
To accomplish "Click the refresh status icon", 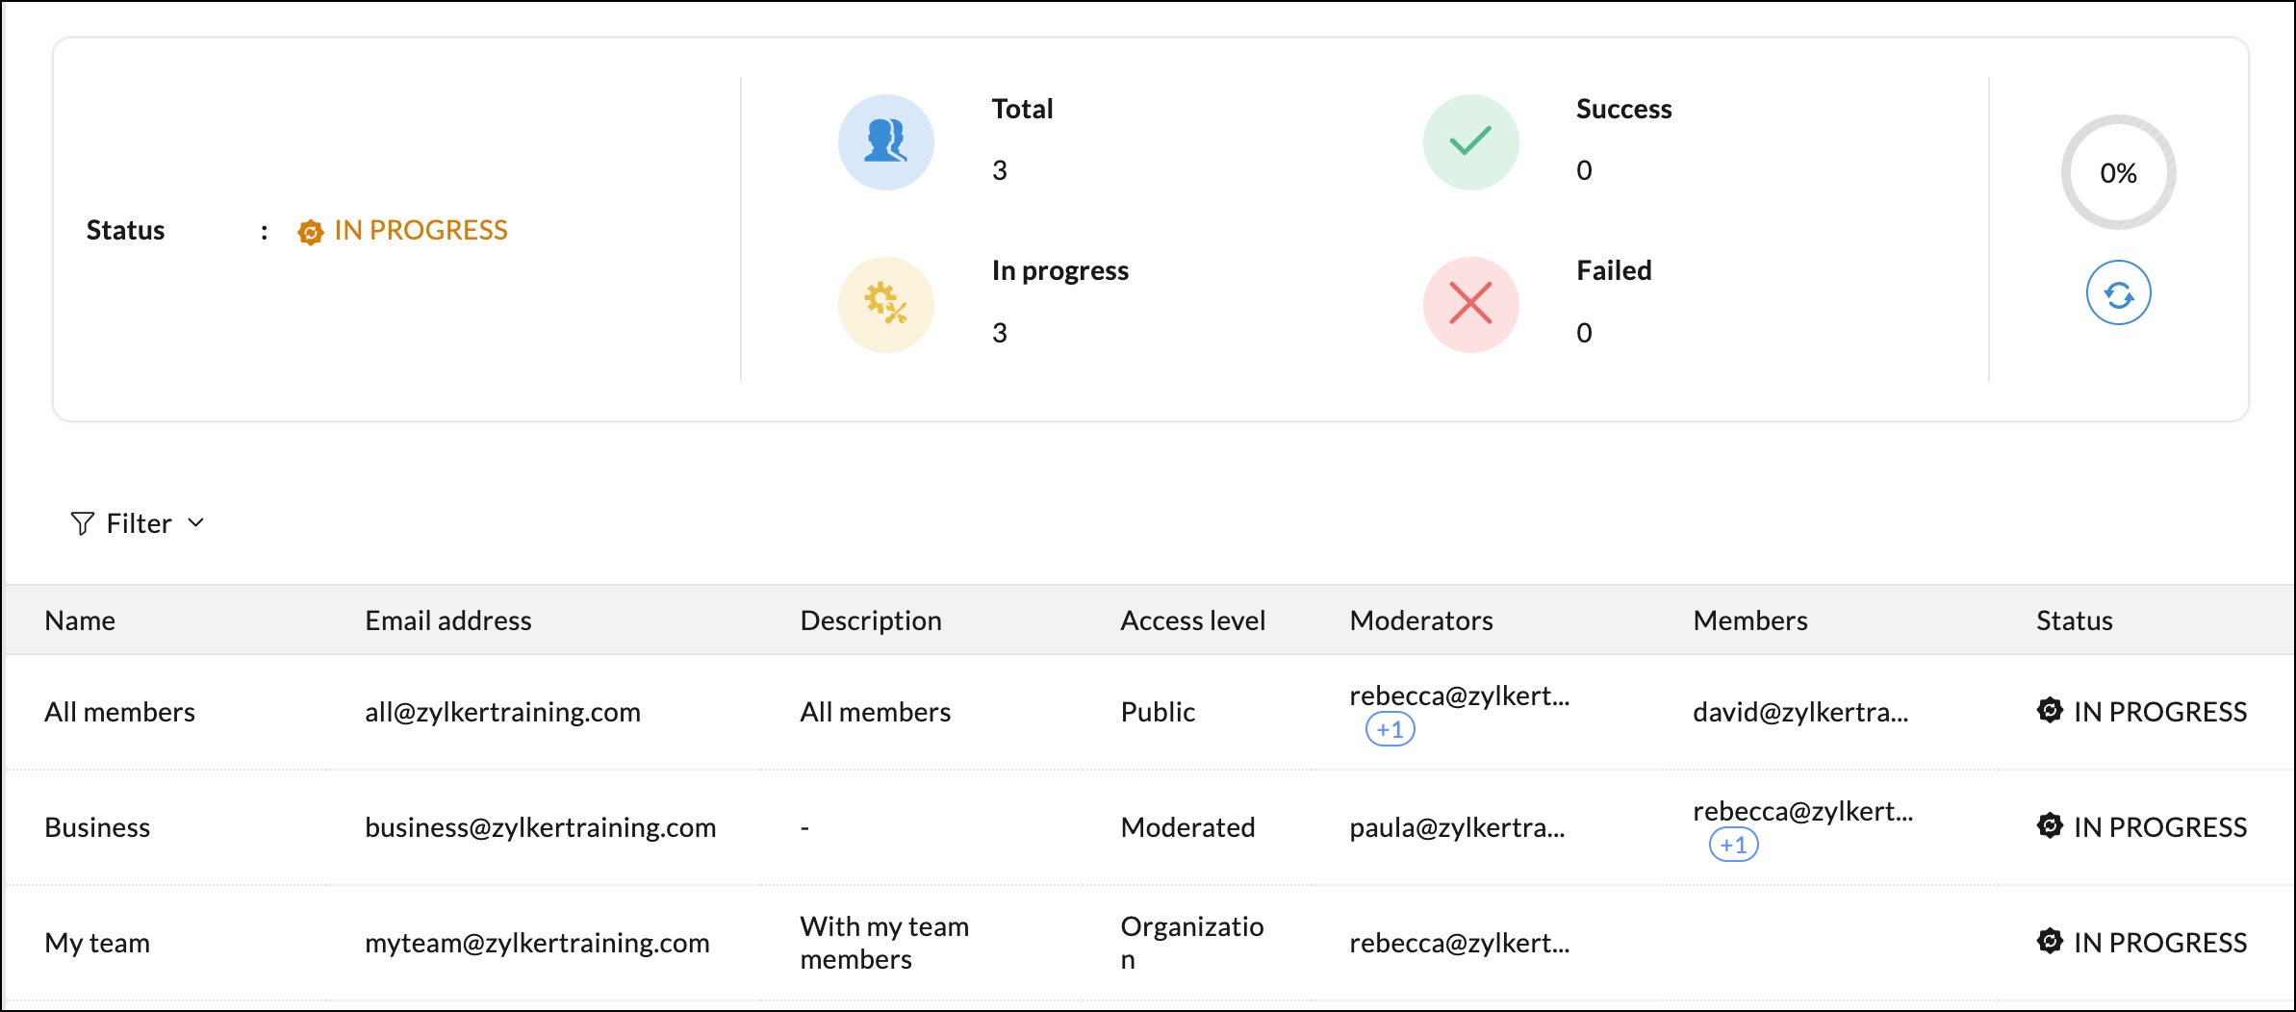I will pyautogui.click(x=2118, y=293).
